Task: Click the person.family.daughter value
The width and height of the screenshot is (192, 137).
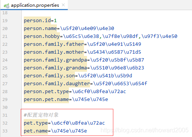Action: (x=120, y=84)
